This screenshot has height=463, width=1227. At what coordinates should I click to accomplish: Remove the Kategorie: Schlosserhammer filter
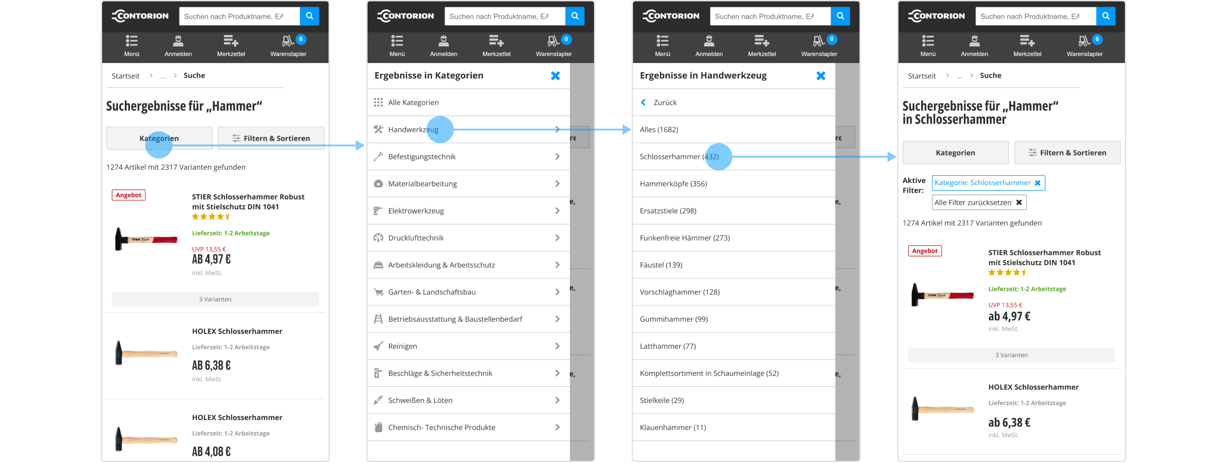[1037, 183]
